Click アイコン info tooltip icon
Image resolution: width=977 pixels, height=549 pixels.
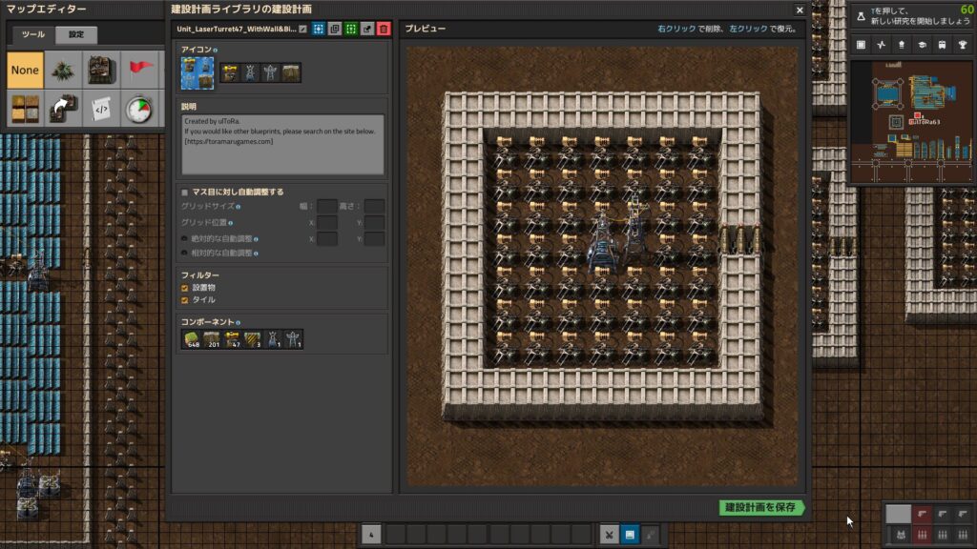[x=216, y=50]
